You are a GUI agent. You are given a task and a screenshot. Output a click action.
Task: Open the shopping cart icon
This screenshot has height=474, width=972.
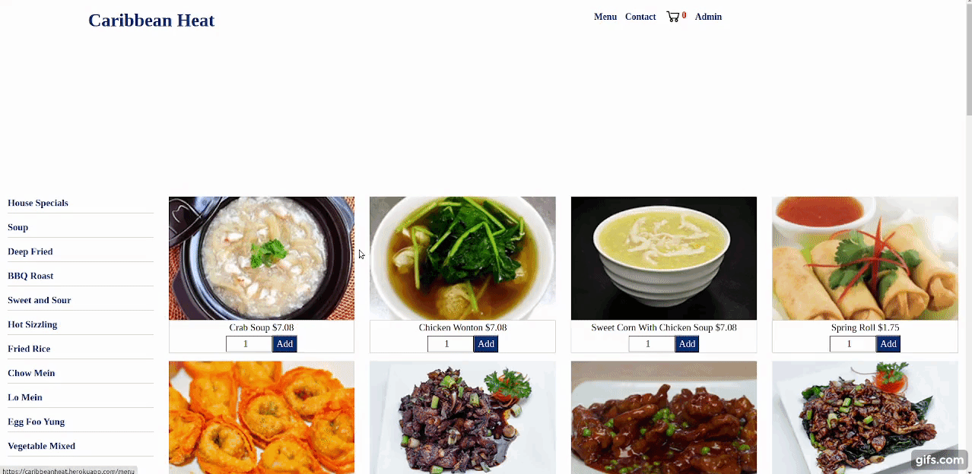(x=672, y=17)
